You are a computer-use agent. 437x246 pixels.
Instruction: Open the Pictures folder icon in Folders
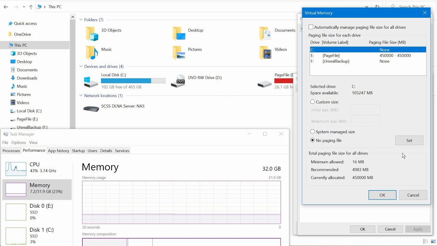point(179,53)
